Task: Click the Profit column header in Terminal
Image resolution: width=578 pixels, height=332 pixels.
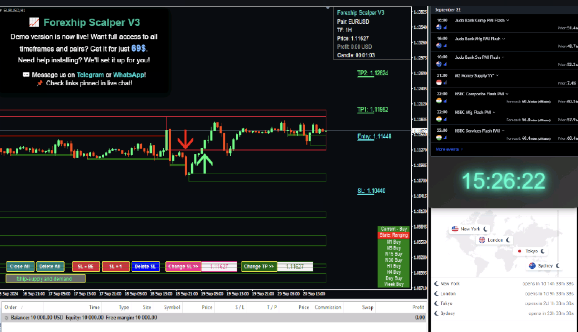Action: click(x=418, y=307)
